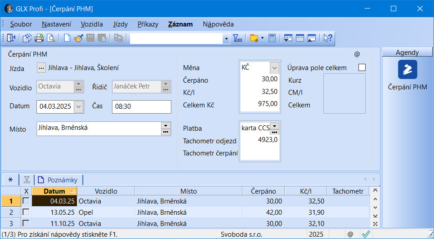434x239 pixels.
Task: Click the Jízda browse ellipsis button
Action: tap(41, 68)
